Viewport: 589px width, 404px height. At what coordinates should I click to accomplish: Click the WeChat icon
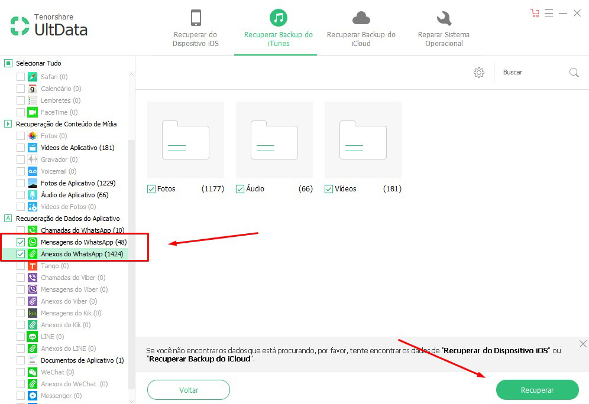[33, 372]
